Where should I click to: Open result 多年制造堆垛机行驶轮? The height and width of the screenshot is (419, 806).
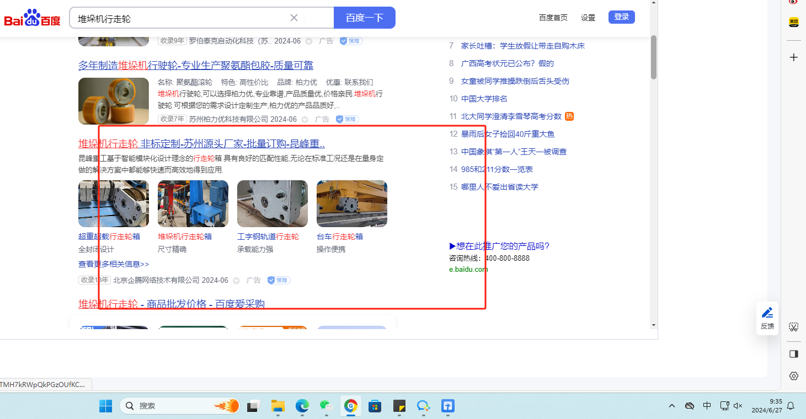(x=196, y=66)
